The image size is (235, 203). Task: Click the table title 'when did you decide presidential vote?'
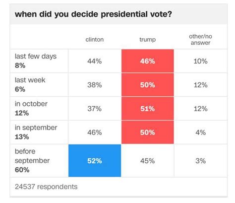[x=93, y=14]
